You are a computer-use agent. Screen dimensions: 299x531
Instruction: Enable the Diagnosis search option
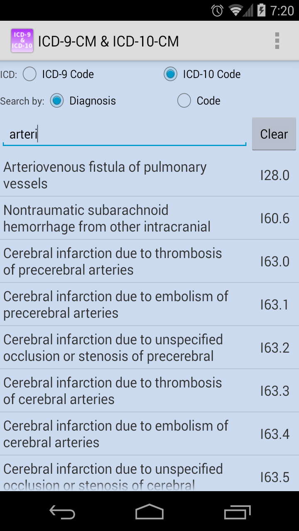56,100
